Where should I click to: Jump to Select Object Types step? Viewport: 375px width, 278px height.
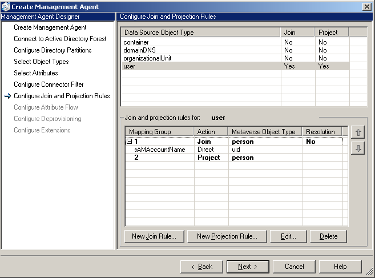pos(41,62)
